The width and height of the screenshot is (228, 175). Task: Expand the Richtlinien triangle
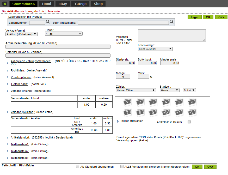pyautogui.click(x=8, y=71)
